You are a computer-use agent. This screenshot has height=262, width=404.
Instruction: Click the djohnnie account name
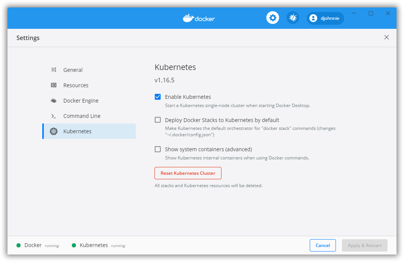coord(330,18)
